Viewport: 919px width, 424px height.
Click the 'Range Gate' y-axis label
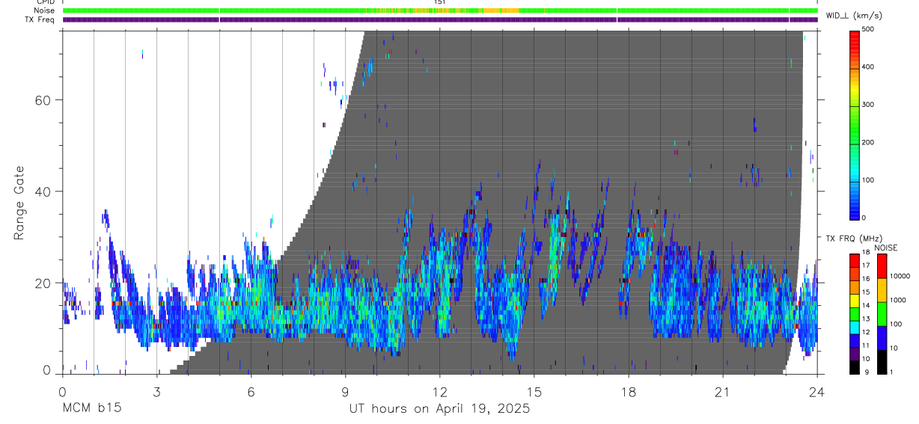[19, 204]
